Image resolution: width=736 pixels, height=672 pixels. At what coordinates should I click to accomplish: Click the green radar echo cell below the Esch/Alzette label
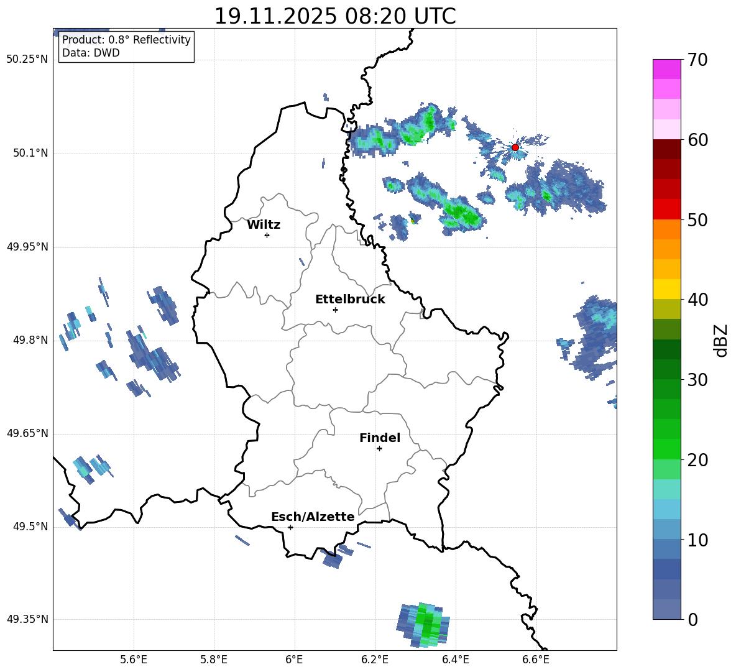click(423, 625)
